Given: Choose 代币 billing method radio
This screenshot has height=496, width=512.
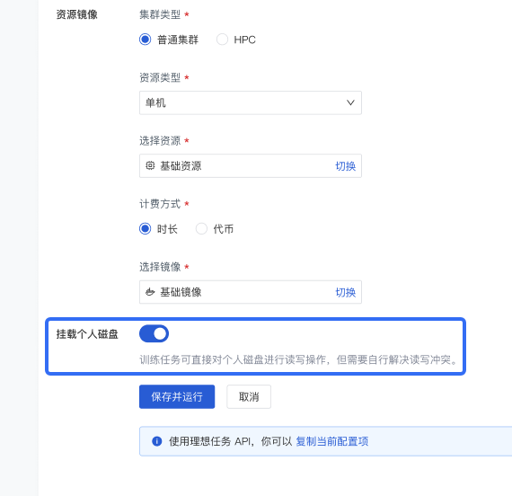Looking at the screenshot, I should 201,229.
